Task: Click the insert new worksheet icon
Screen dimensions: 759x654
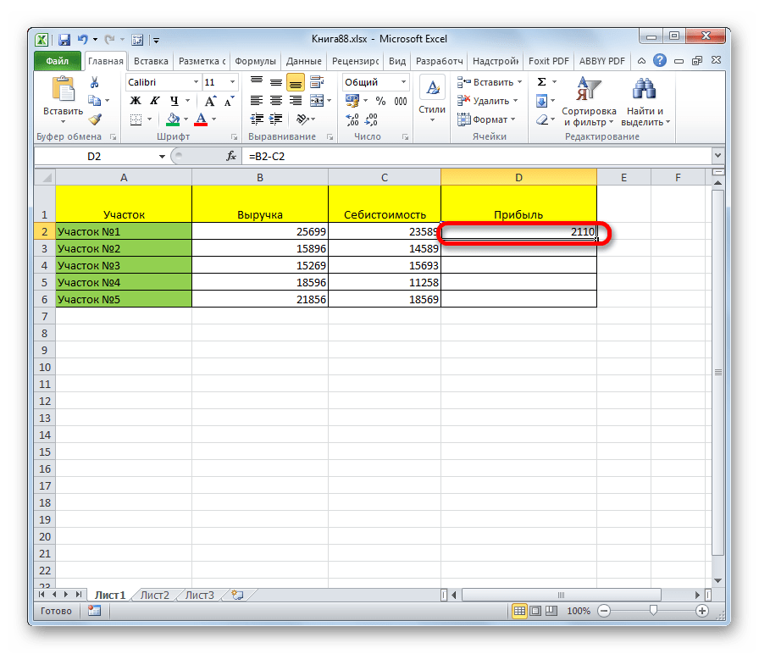Action: [x=237, y=595]
